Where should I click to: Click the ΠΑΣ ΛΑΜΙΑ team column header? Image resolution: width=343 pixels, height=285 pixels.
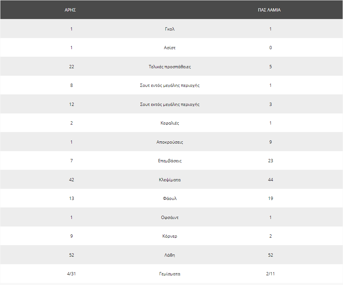269,10
